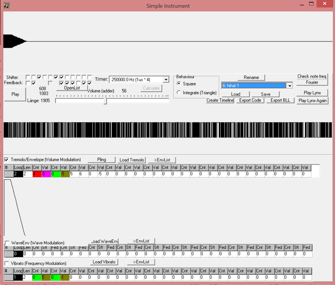Viewport: 335px width, 285px height.
Task: Click Export Code button
Action: 250,100
